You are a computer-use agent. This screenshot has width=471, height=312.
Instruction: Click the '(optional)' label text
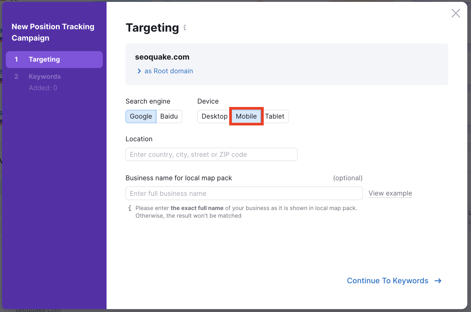(x=348, y=178)
